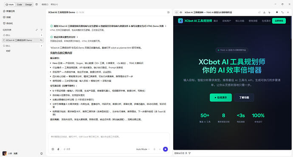Click XCbot logo icon in preview navbar
This screenshot has width=293, height=157.
pyautogui.click(x=180, y=21)
